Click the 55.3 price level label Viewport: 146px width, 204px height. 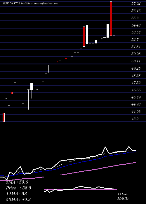pos(135,18)
